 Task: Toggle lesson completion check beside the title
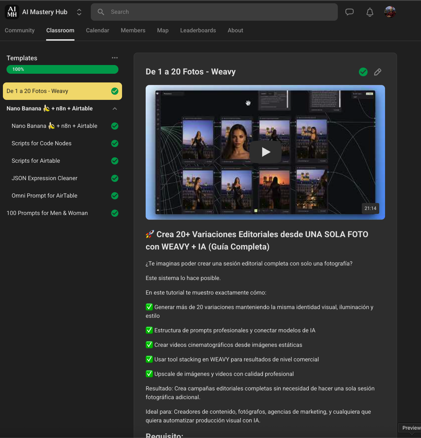tap(363, 72)
